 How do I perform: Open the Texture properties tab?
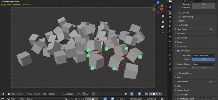pyautogui.click(x=170, y=70)
